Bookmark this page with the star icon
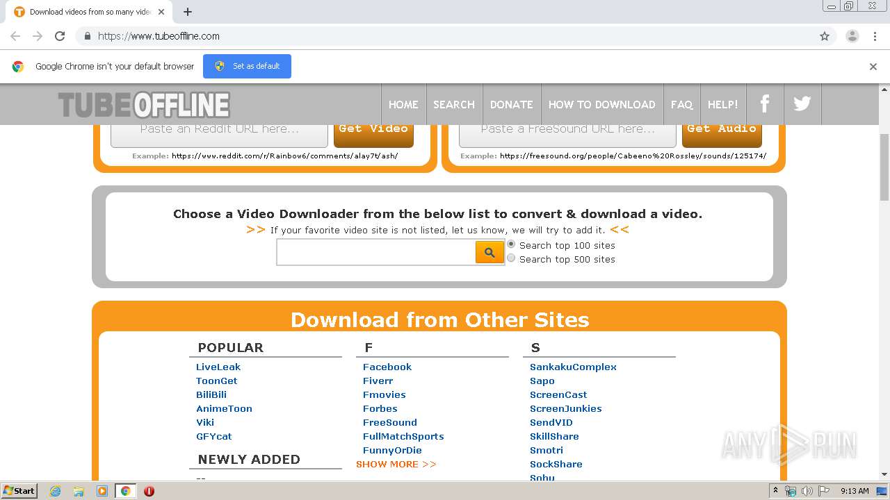The height and width of the screenshot is (500, 890). (825, 36)
